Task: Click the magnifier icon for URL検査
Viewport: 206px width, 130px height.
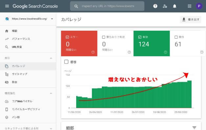Action: click(7, 47)
